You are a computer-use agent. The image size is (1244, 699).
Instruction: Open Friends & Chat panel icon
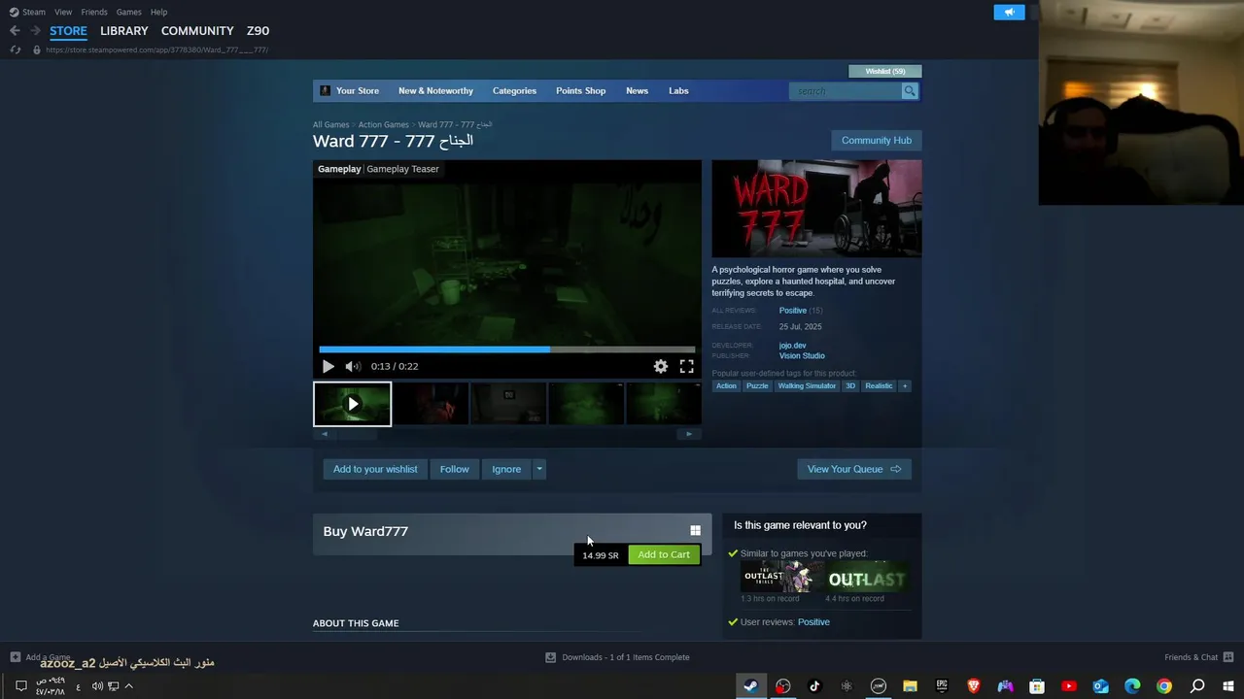1228,657
